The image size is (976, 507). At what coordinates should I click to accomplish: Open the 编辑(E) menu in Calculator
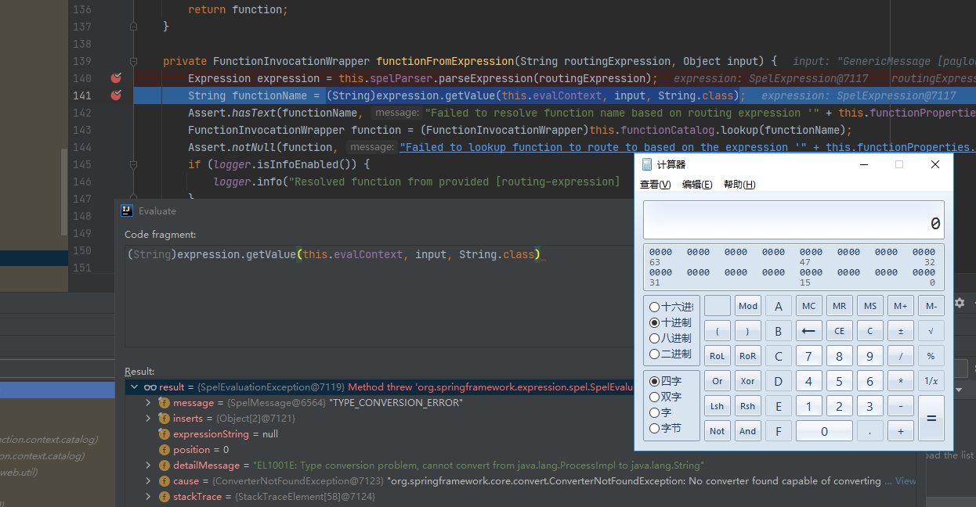click(x=697, y=185)
